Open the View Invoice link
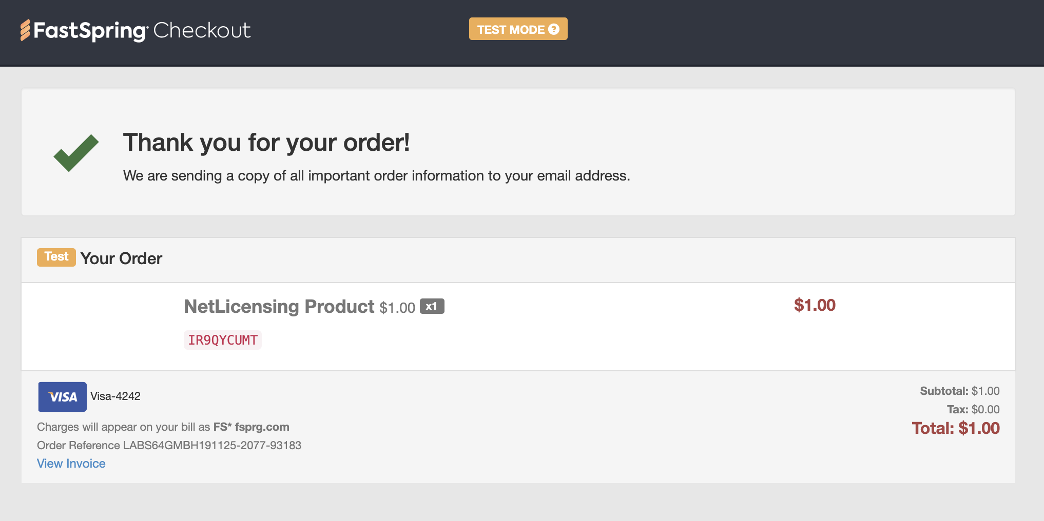This screenshot has height=521, width=1044. pyautogui.click(x=71, y=464)
